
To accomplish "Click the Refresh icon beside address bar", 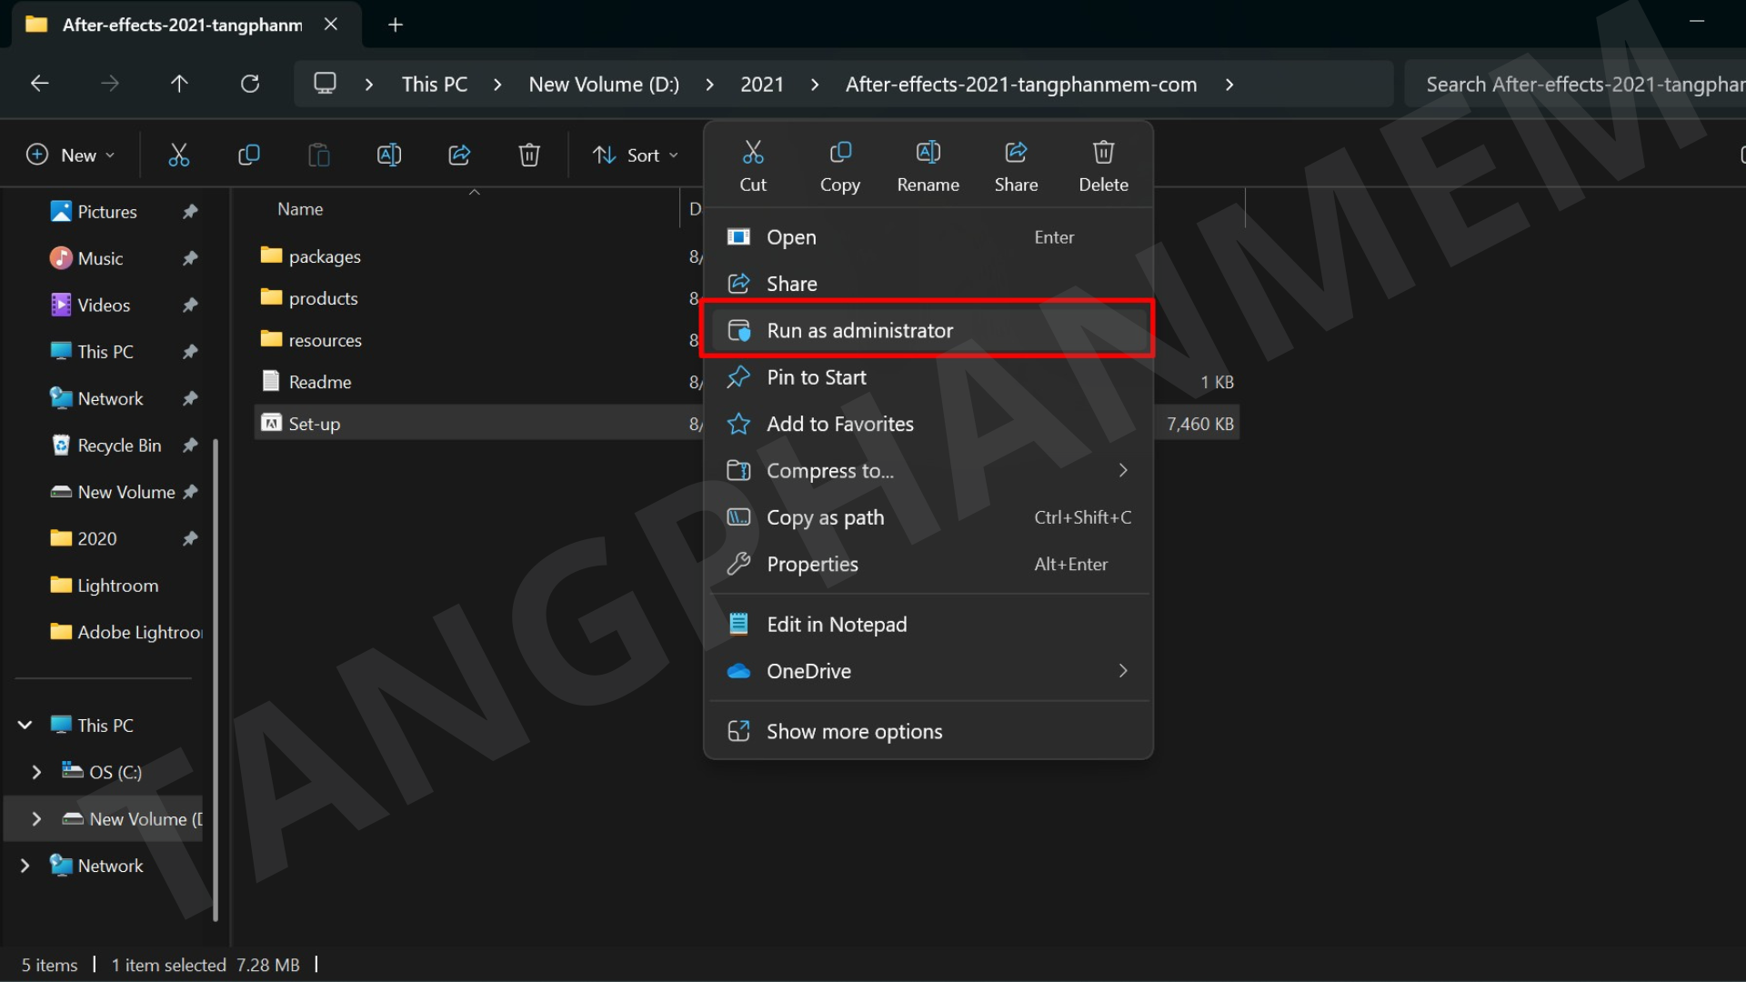I will 250,85.
